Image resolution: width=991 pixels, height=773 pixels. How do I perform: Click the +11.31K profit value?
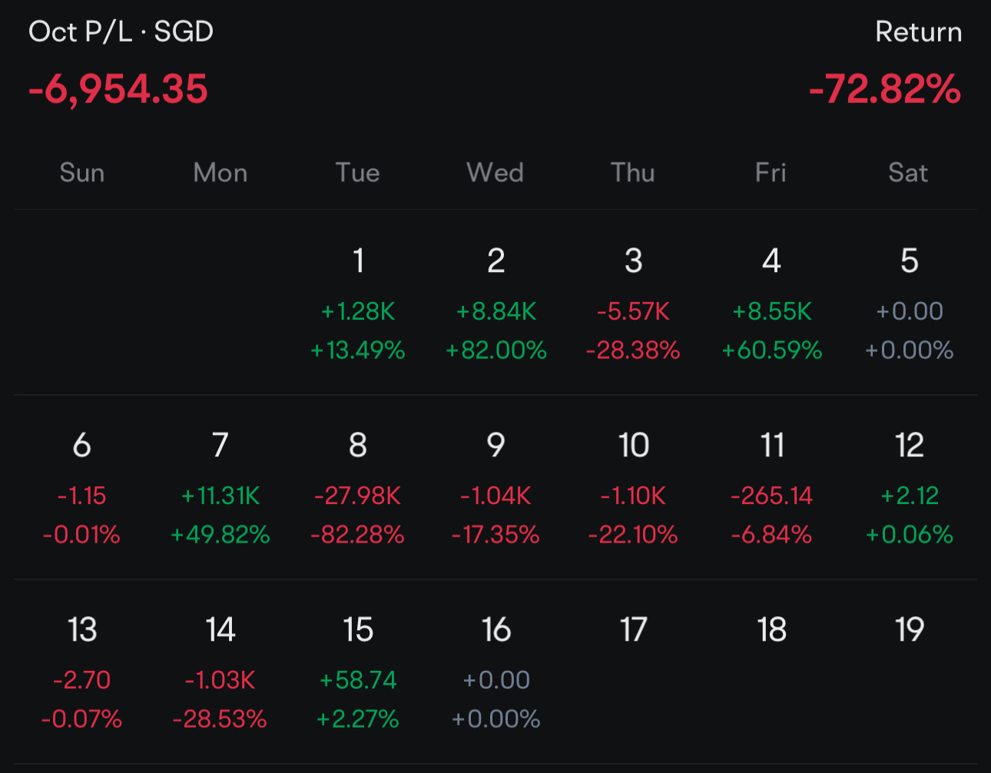[x=220, y=496]
